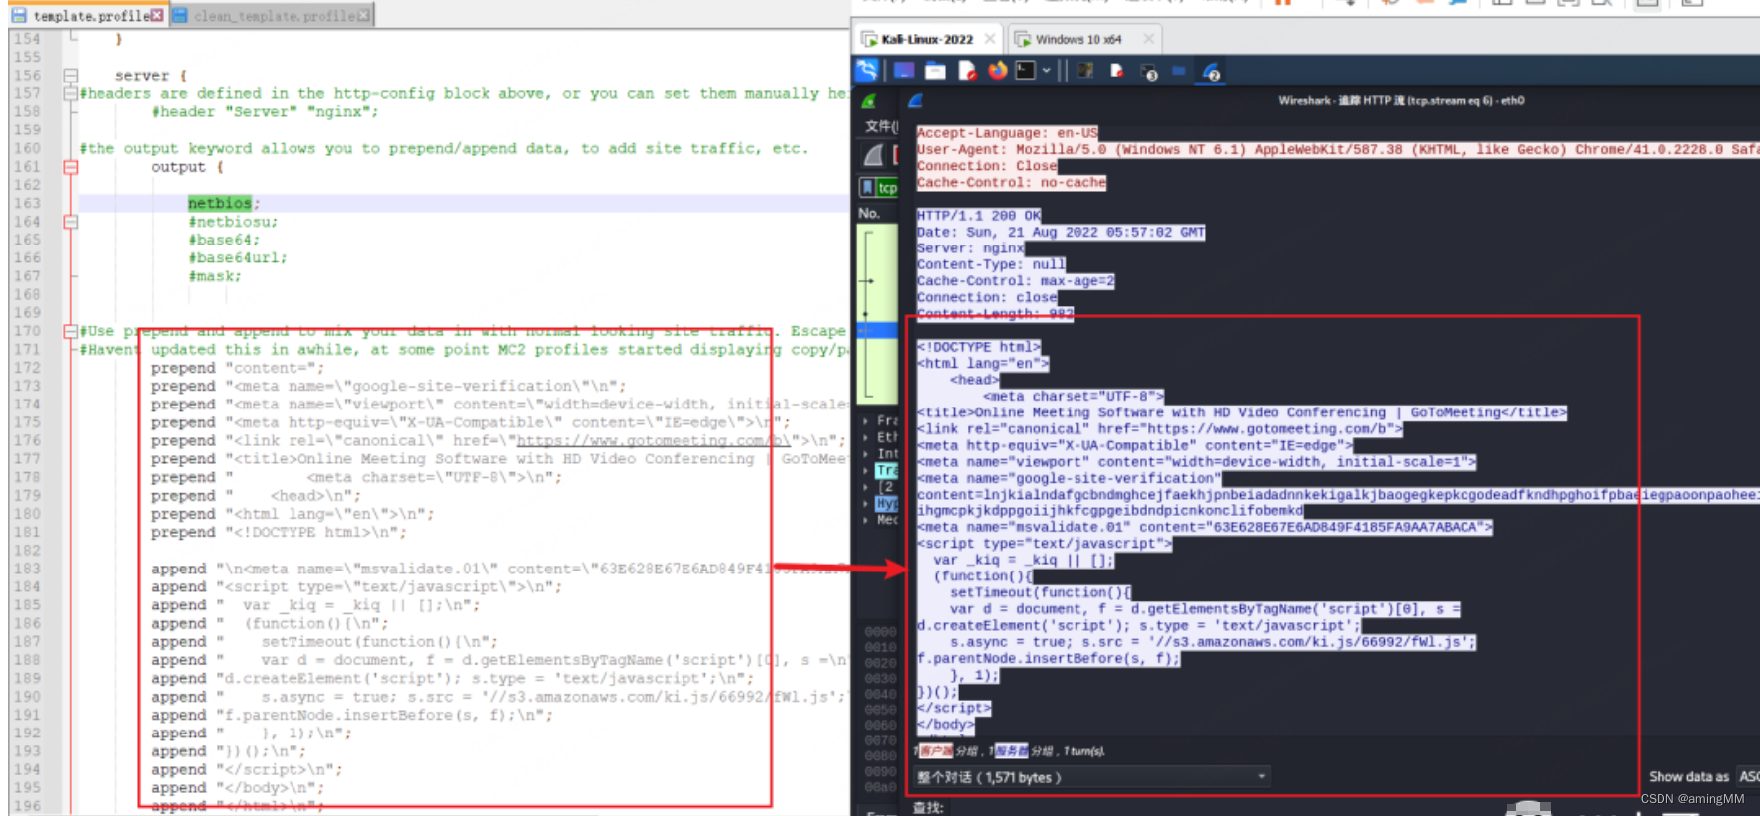Viewport: 1760px width, 816px height.
Task: Click the image viewer task icon in Kali panel
Action: [1085, 71]
